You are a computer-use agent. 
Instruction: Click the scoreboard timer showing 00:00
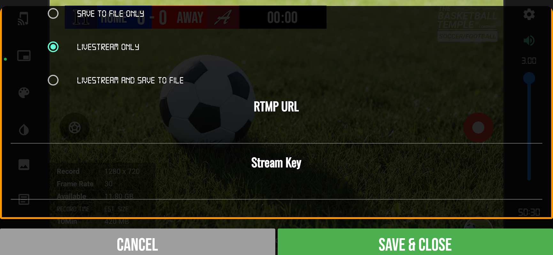282,17
